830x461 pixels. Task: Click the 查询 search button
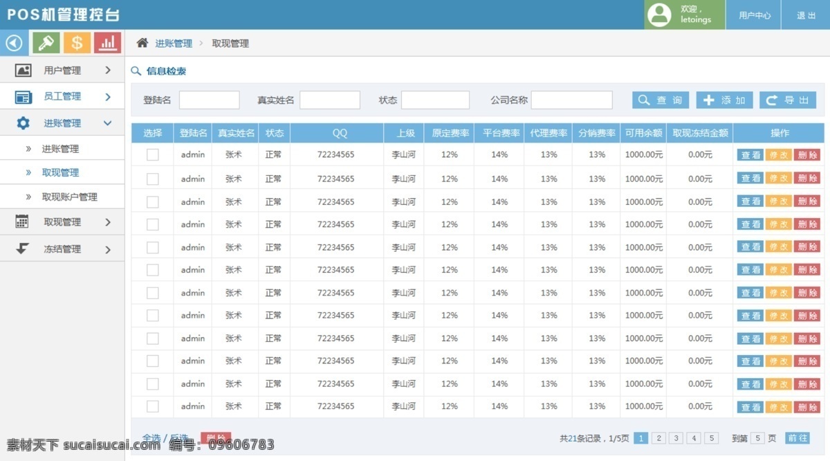pos(661,100)
